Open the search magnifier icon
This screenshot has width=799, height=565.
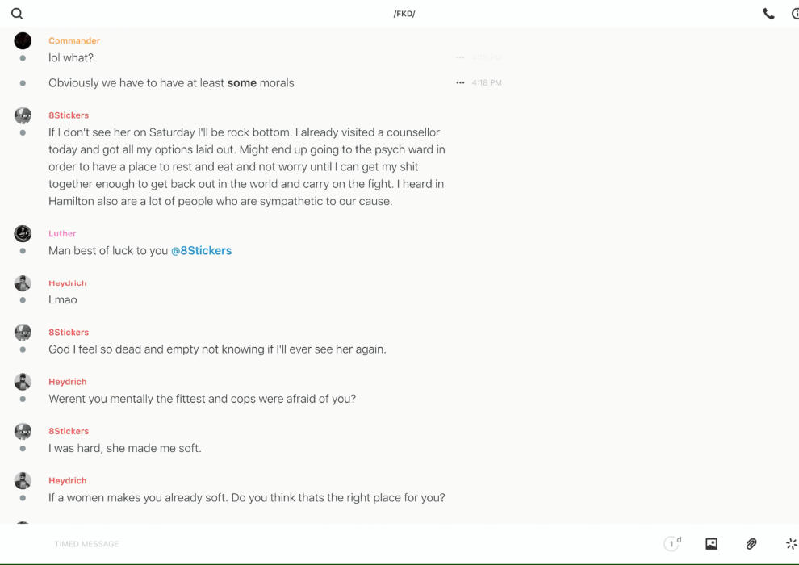pyautogui.click(x=17, y=14)
